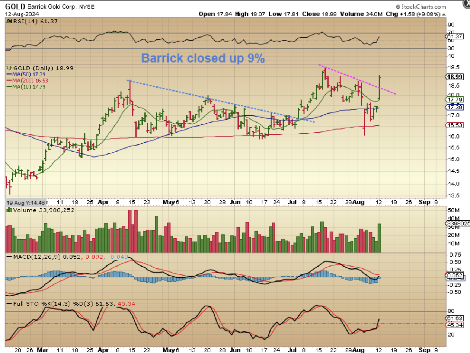The image size is (470, 353).
Task: Click the 16.53 MA(200) tag on right axis
Action: tap(455, 125)
